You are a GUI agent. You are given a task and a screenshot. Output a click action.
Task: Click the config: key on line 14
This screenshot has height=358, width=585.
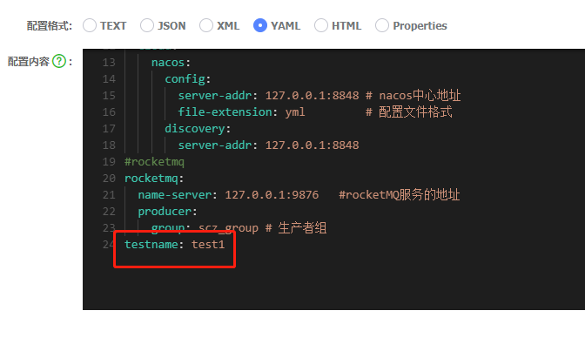point(188,79)
